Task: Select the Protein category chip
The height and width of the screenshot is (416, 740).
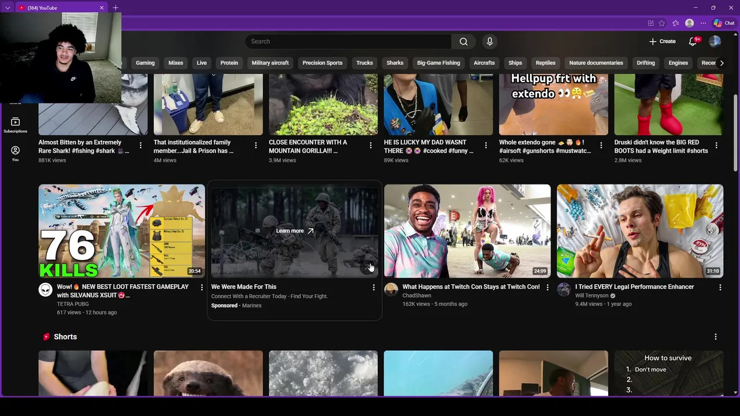Action: [x=229, y=63]
